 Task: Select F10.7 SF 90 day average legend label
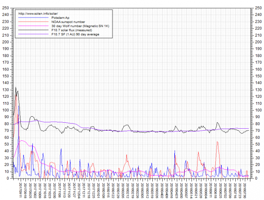click(76, 34)
